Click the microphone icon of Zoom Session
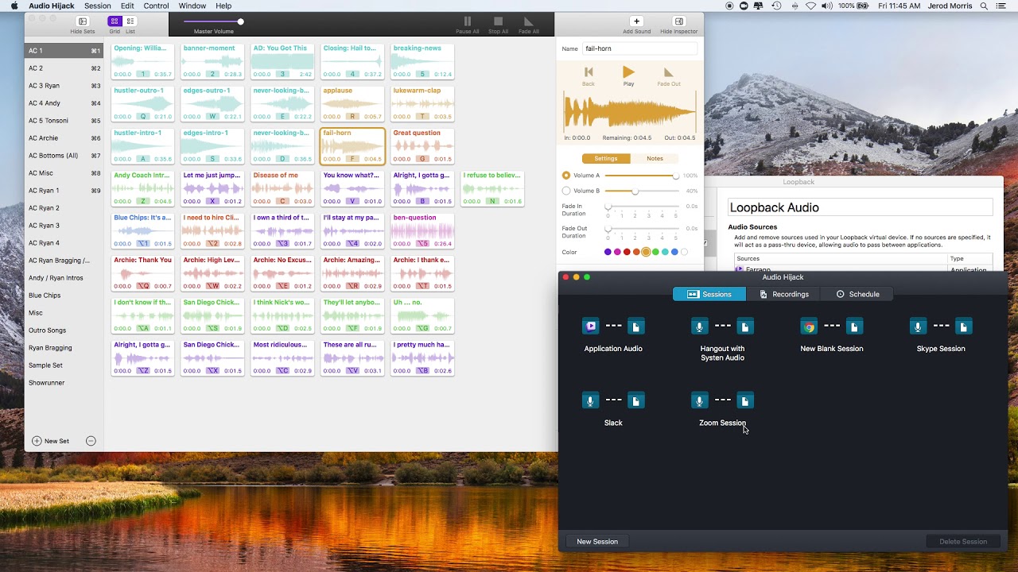Viewport: 1018px width, 572px height. click(x=699, y=400)
